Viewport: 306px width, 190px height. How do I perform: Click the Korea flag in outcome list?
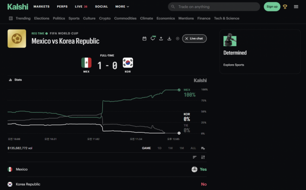10,184
